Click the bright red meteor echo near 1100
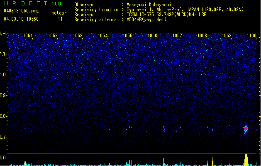Image resolution: width=261 pixels, height=166 pixels. pyautogui.click(x=246, y=129)
